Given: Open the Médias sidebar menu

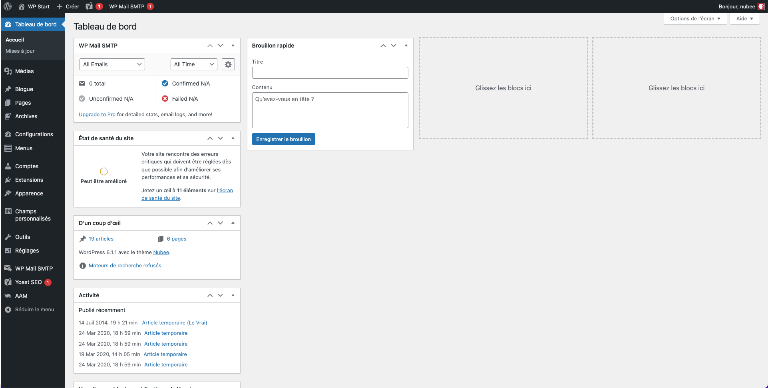Looking at the screenshot, I should coord(24,71).
